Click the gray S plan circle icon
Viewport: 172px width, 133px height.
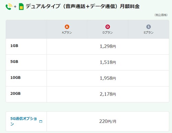(149, 27)
